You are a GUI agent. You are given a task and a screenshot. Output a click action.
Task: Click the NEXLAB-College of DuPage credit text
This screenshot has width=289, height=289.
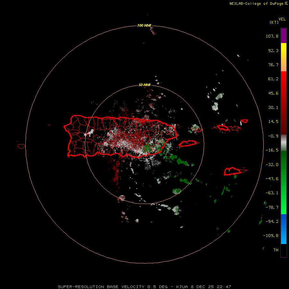(x=258, y=4)
